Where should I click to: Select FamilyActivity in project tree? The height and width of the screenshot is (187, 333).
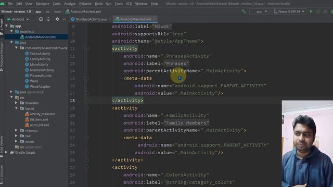40,59
